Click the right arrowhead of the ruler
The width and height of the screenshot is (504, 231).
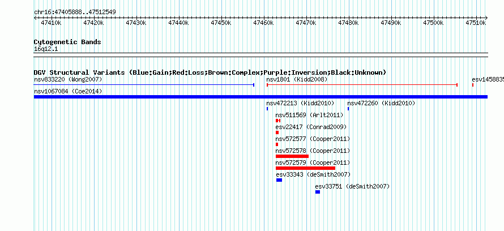coord(486,18)
